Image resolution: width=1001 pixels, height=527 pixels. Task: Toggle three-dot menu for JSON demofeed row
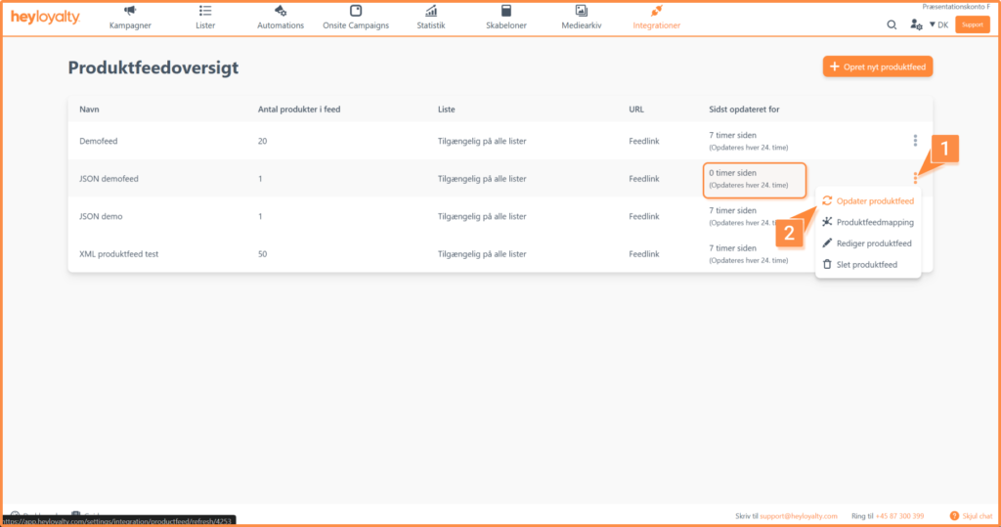point(915,178)
